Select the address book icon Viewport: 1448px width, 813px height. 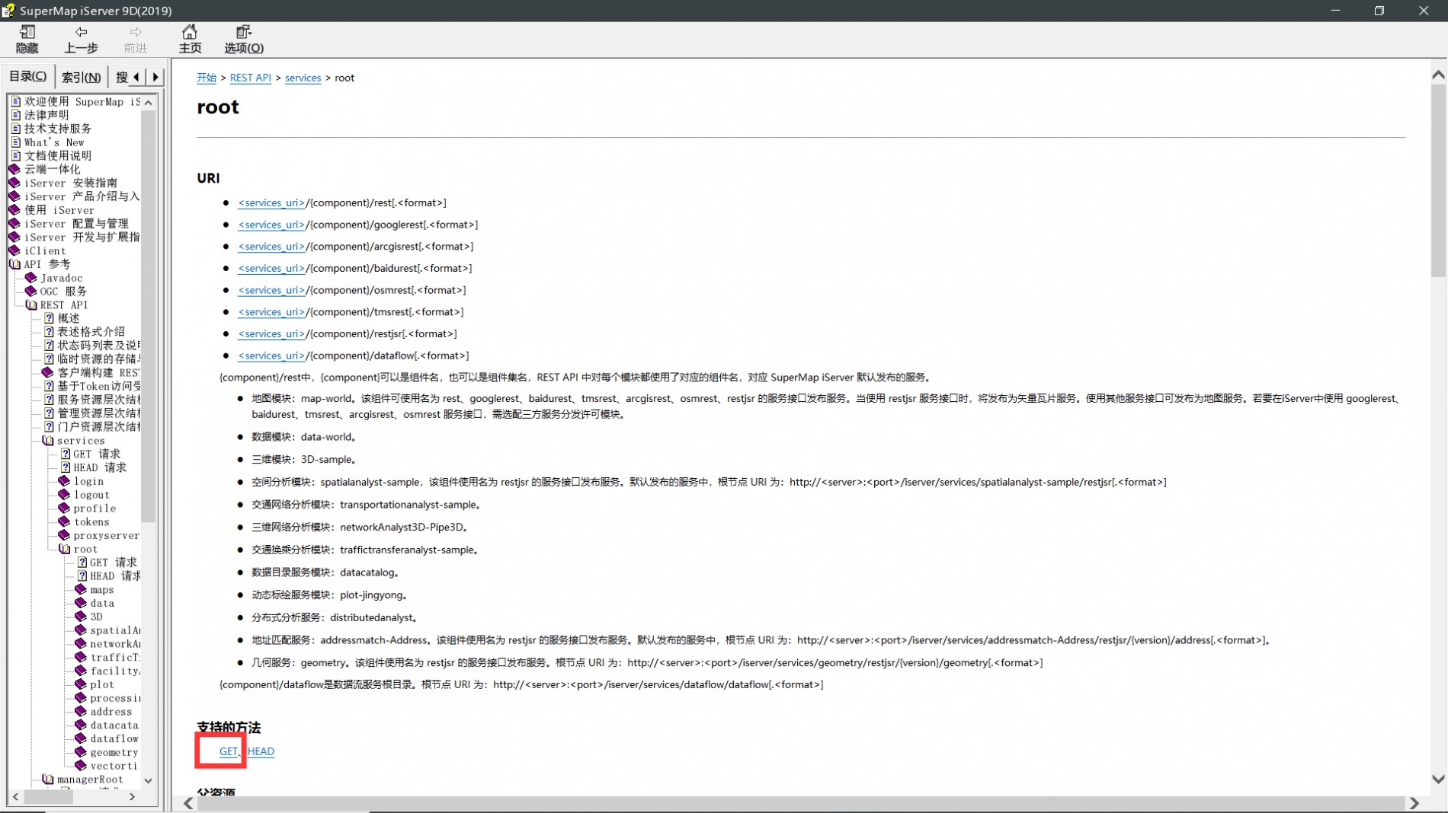click(82, 712)
